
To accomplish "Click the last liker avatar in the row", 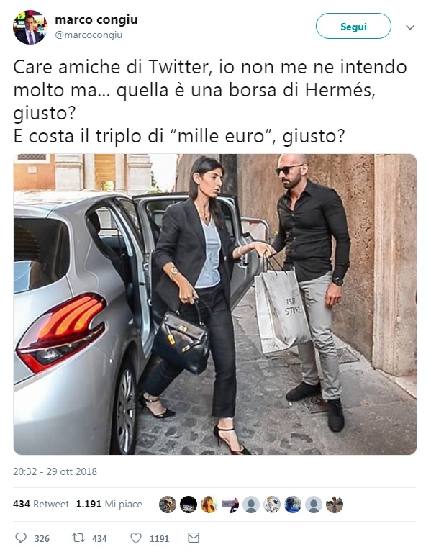I will point(335,505).
